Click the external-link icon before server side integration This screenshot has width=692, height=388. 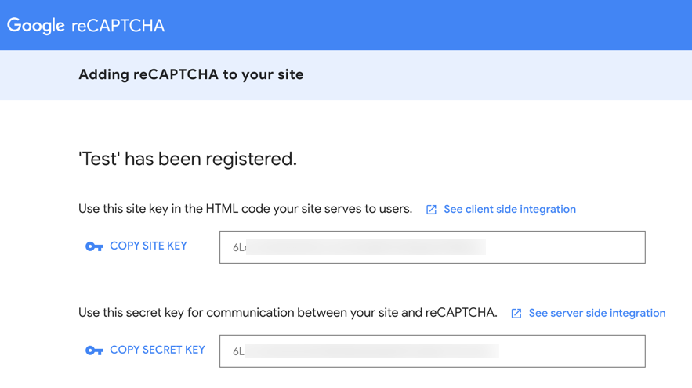516,314
